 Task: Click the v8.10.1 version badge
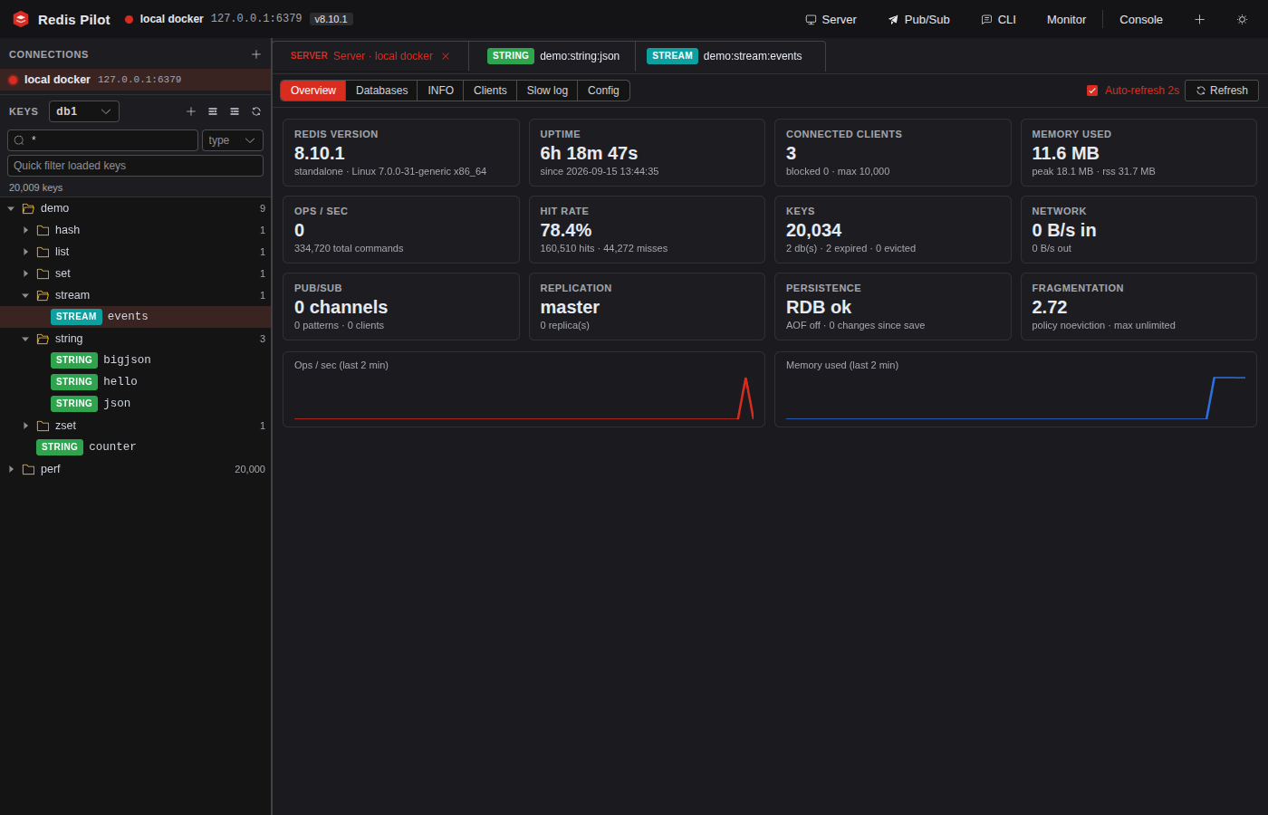point(331,19)
